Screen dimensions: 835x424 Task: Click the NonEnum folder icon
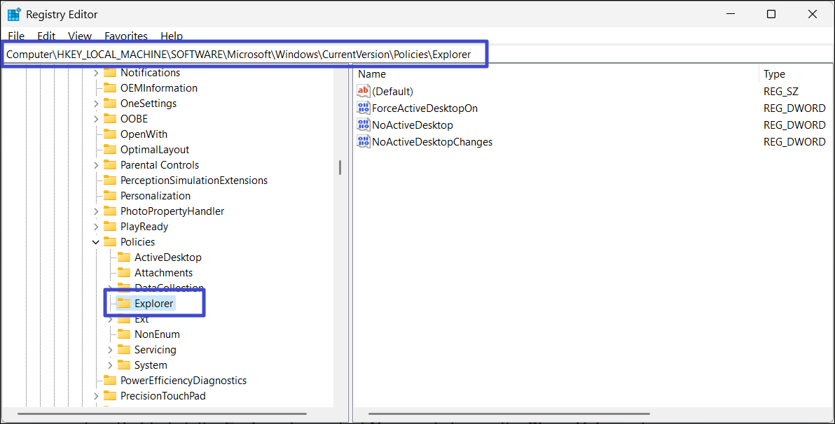coord(124,334)
